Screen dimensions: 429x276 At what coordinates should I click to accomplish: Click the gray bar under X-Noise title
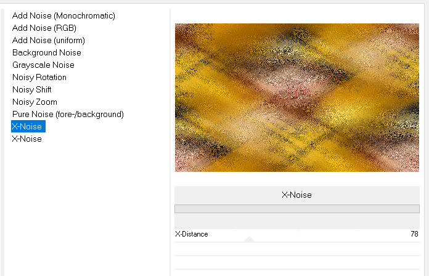tap(297, 209)
